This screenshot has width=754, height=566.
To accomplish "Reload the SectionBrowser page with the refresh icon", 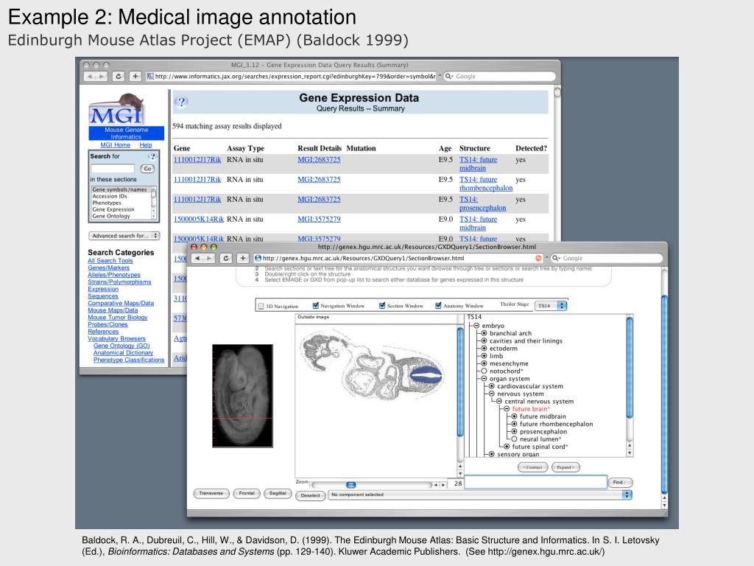I will pos(226,259).
